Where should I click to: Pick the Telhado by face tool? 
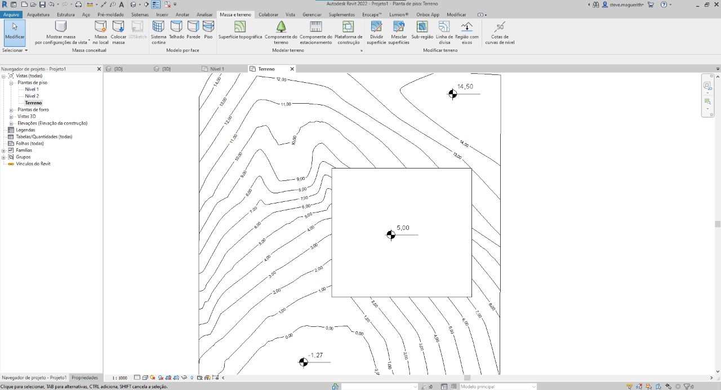click(176, 30)
